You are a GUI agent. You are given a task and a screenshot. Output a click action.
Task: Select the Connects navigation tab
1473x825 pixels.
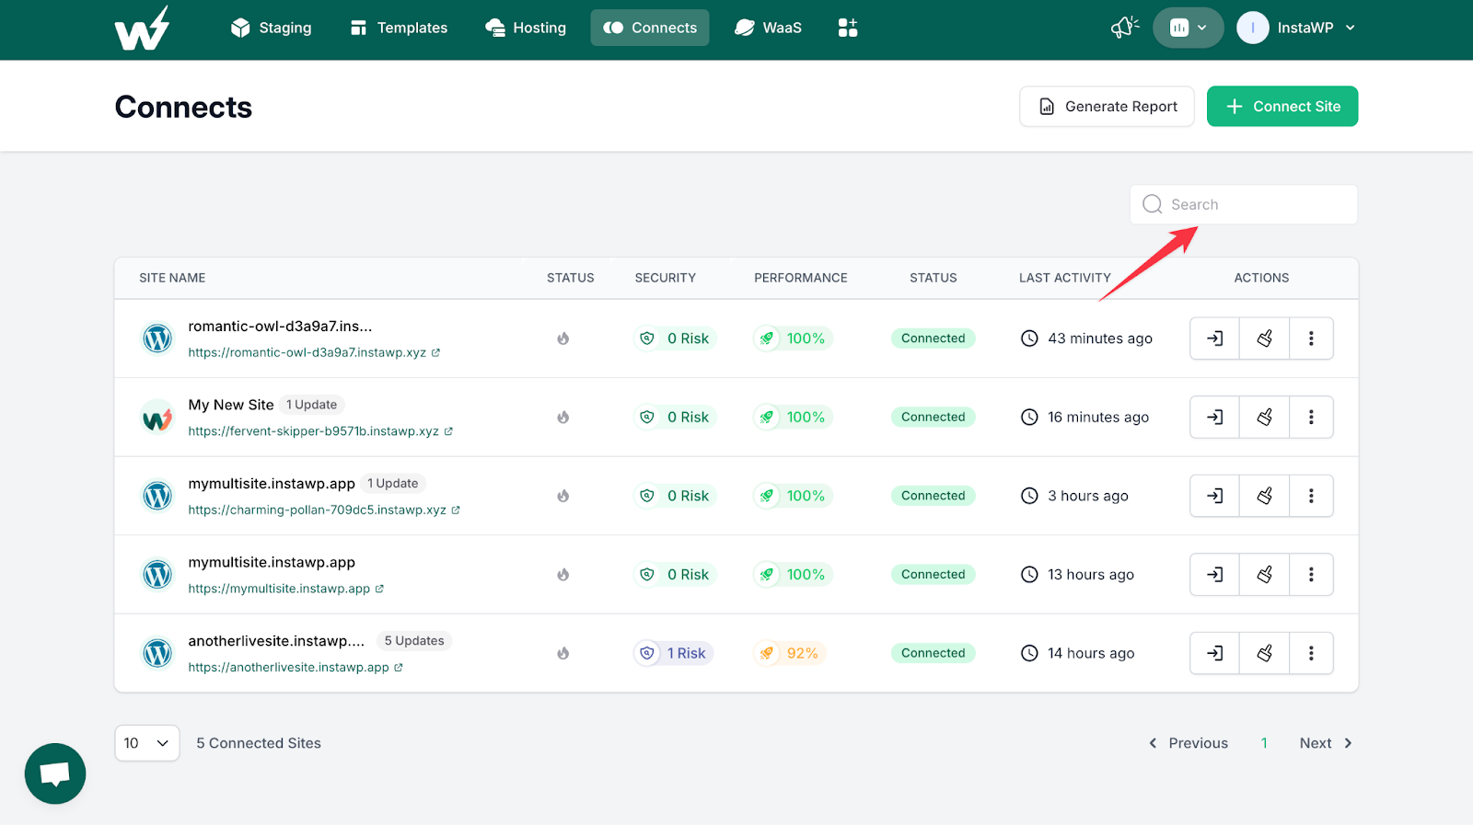(x=650, y=28)
